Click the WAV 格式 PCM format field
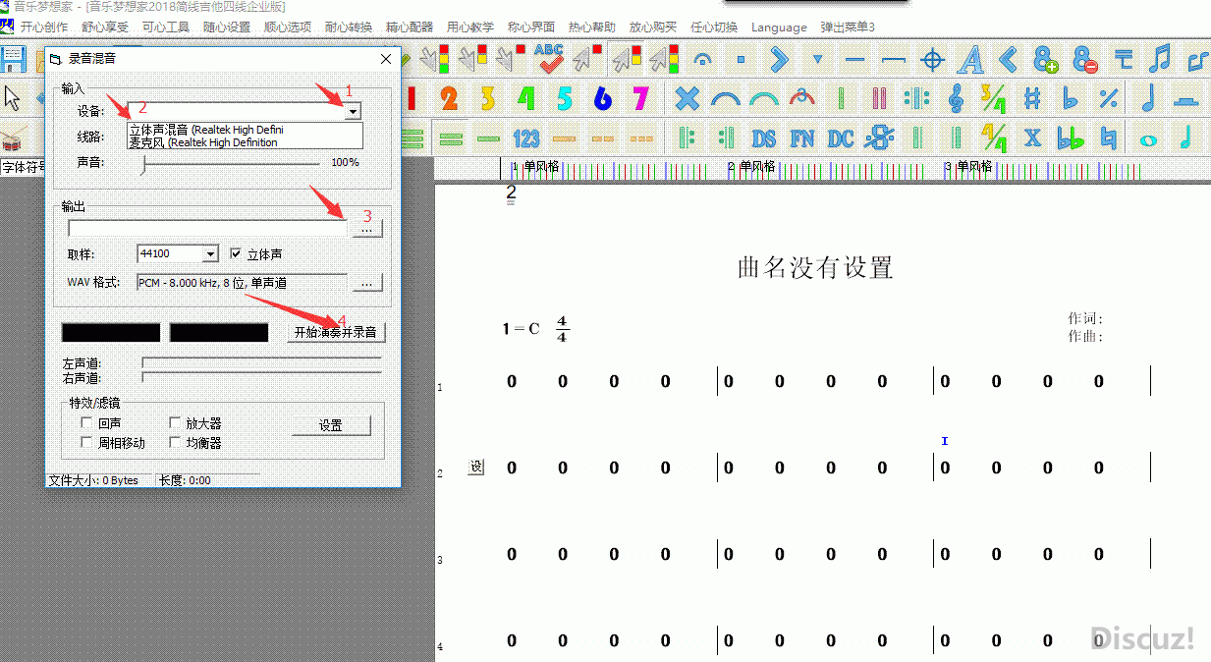This screenshot has width=1211, height=662. pyautogui.click(x=242, y=283)
